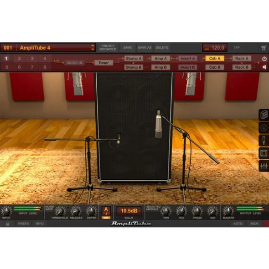
Task: Open INFO in bottom bar
Action: pos(40,223)
